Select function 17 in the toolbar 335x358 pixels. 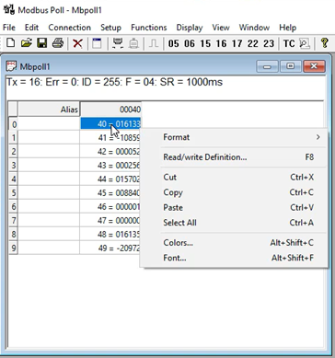point(237,43)
